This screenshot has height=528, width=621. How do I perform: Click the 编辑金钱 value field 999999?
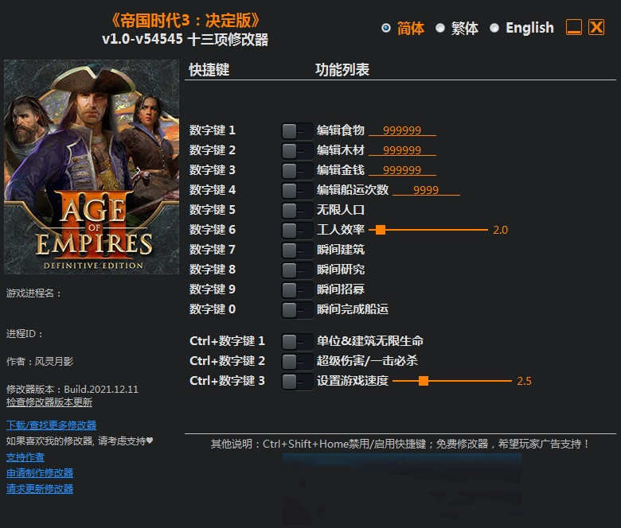click(x=402, y=169)
